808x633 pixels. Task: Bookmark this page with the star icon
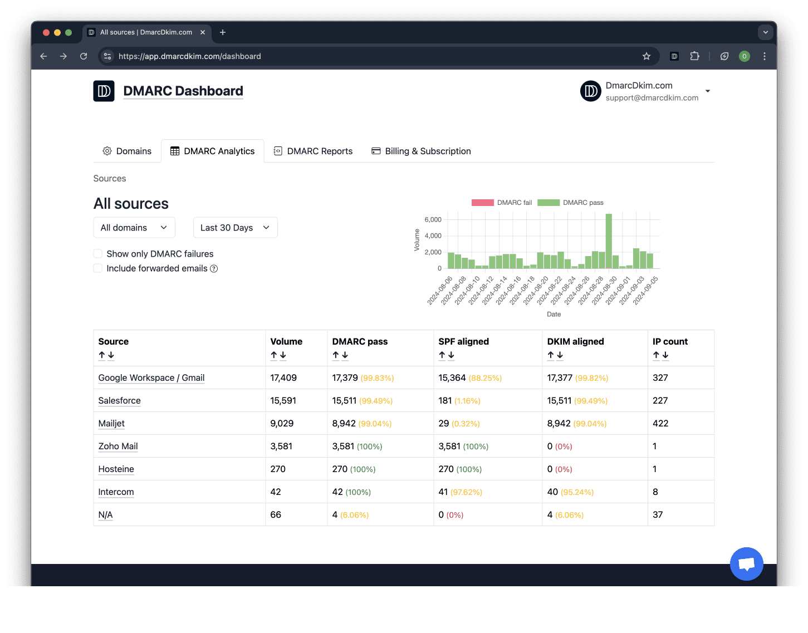click(646, 56)
